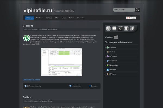Click Windows category in Calibre post meta
Image resolution: width=163 pixels, height=108 pixels.
tap(44, 101)
